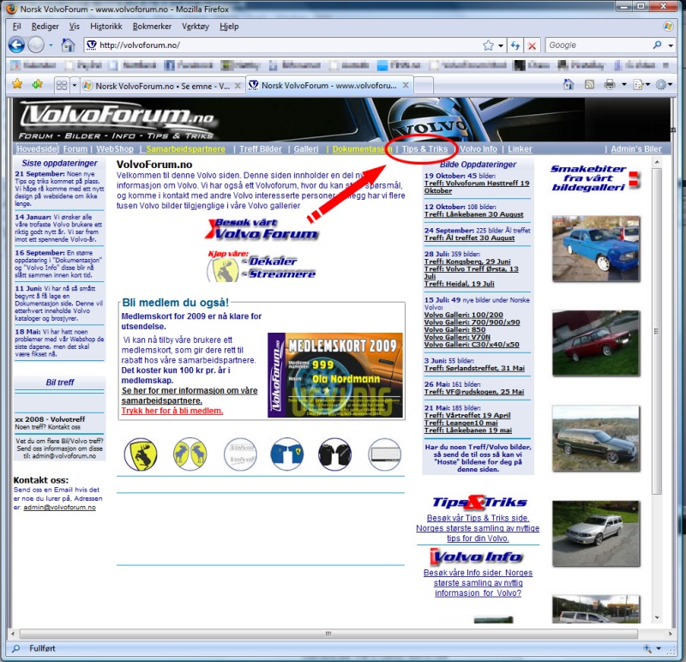Open the WebShop navigation link
This screenshot has width=686, height=662.
coord(115,149)
